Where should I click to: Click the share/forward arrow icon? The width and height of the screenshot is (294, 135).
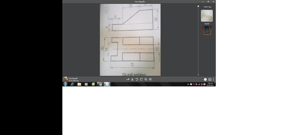click(x=128, y=79)
